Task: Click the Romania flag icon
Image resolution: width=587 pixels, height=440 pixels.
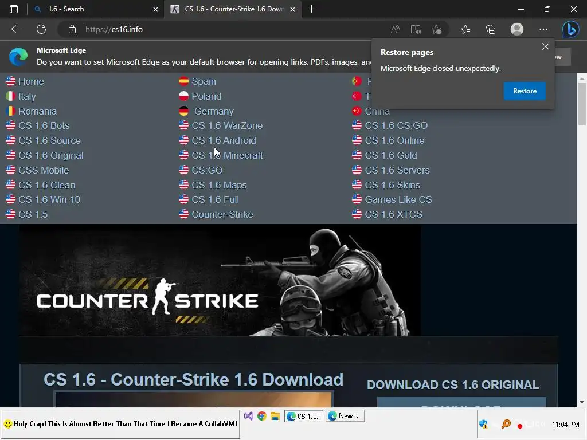Action: pyautogui.click(x=10, y=111)
